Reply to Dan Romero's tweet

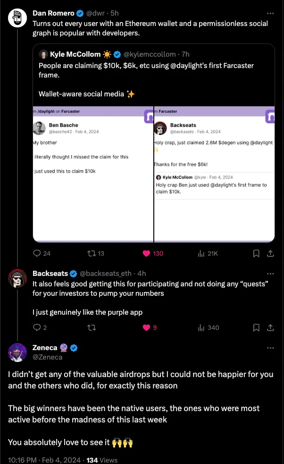37,253
